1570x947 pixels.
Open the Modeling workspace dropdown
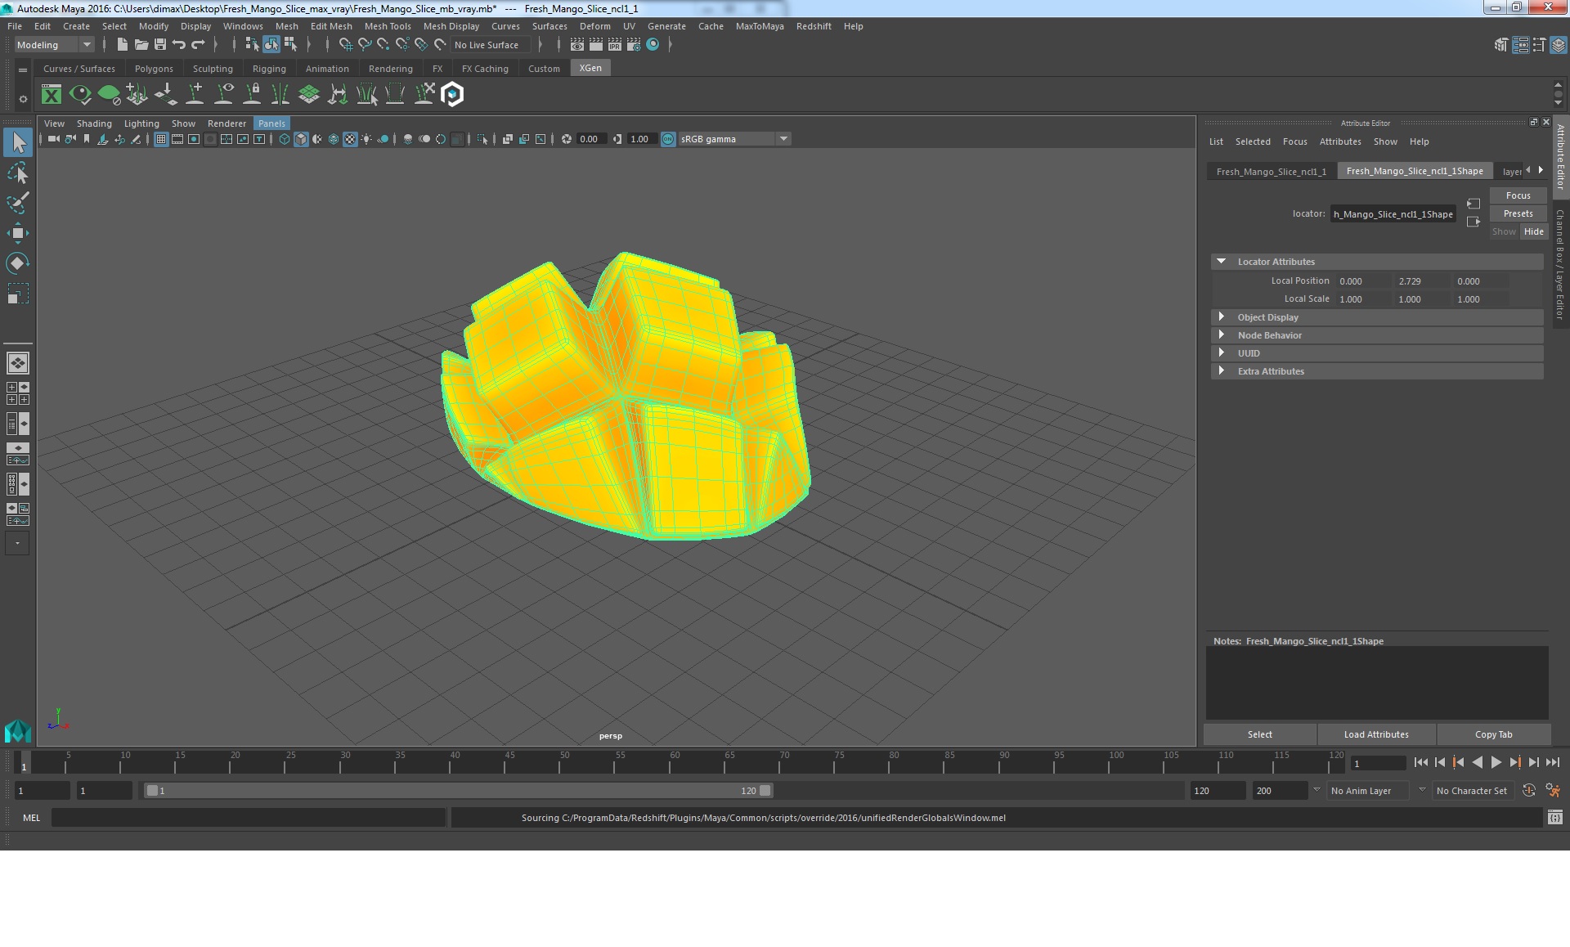pyautogui.click(x=54, y=45)
